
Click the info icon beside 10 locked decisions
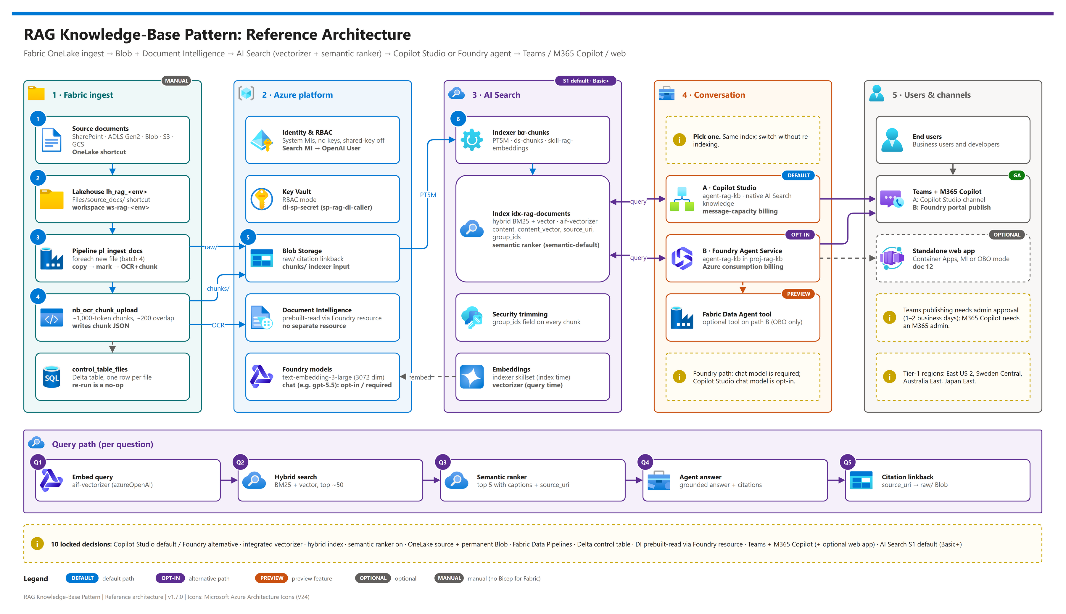[37, 544]
